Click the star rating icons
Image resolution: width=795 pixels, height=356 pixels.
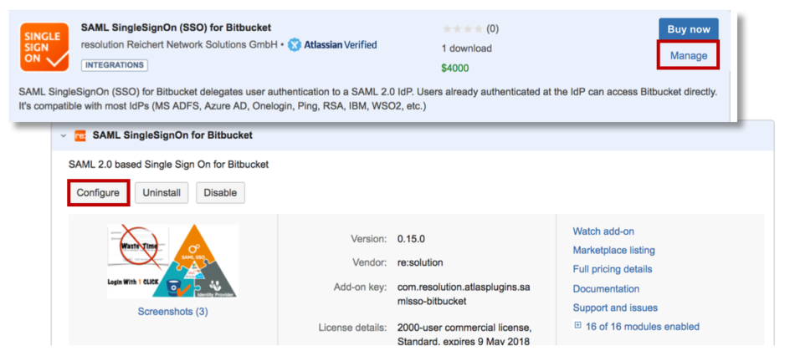point(463,29)
